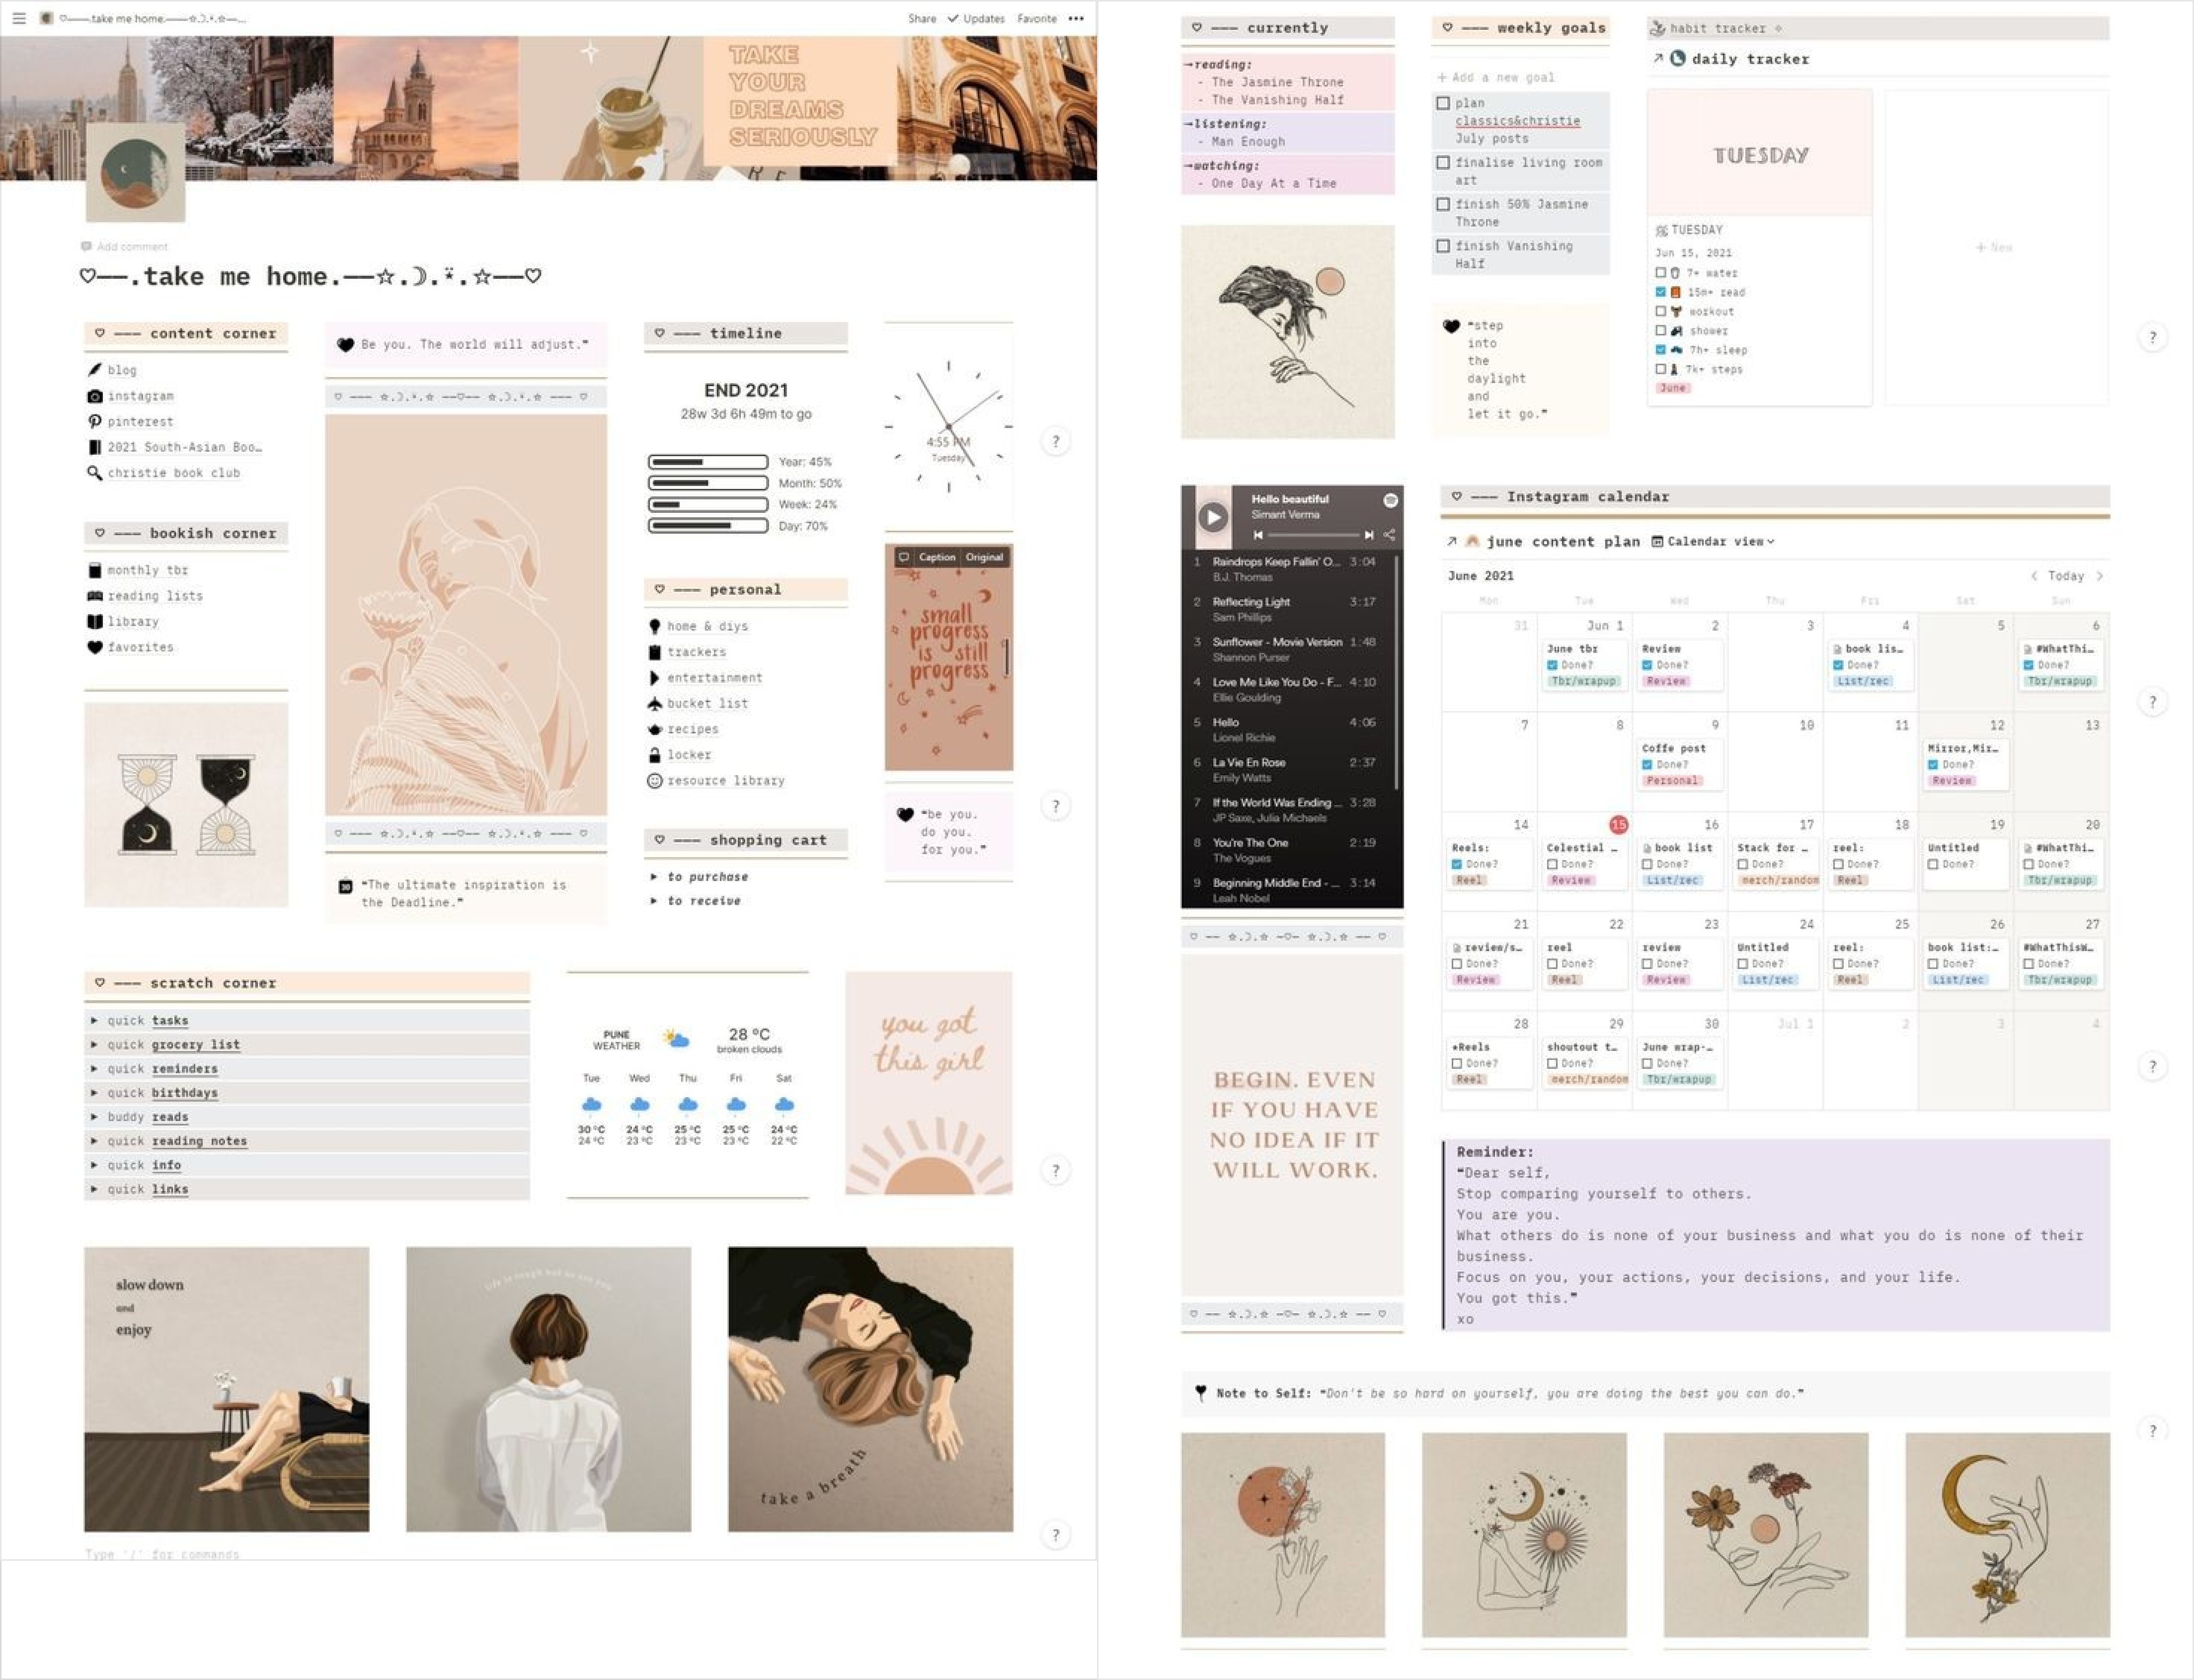Click the share icon on the Spotify player
The width and height of the screenshot is (2194, 1680).
1389,535
